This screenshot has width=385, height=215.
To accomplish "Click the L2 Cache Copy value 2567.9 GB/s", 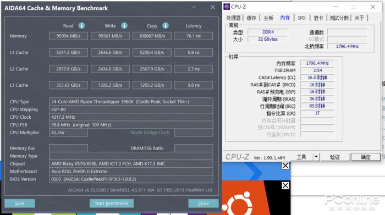I will [x=152, y=69].
